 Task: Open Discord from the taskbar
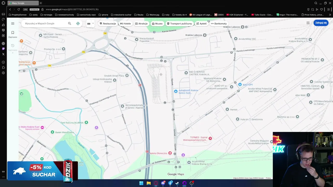[163, 183]
